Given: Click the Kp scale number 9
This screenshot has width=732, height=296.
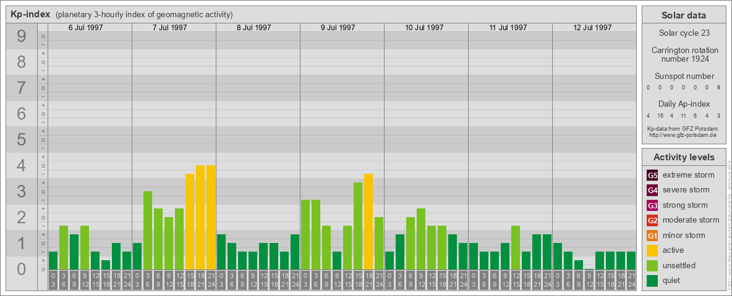Looking at the screenshot, I should click(x=21, y=36).
